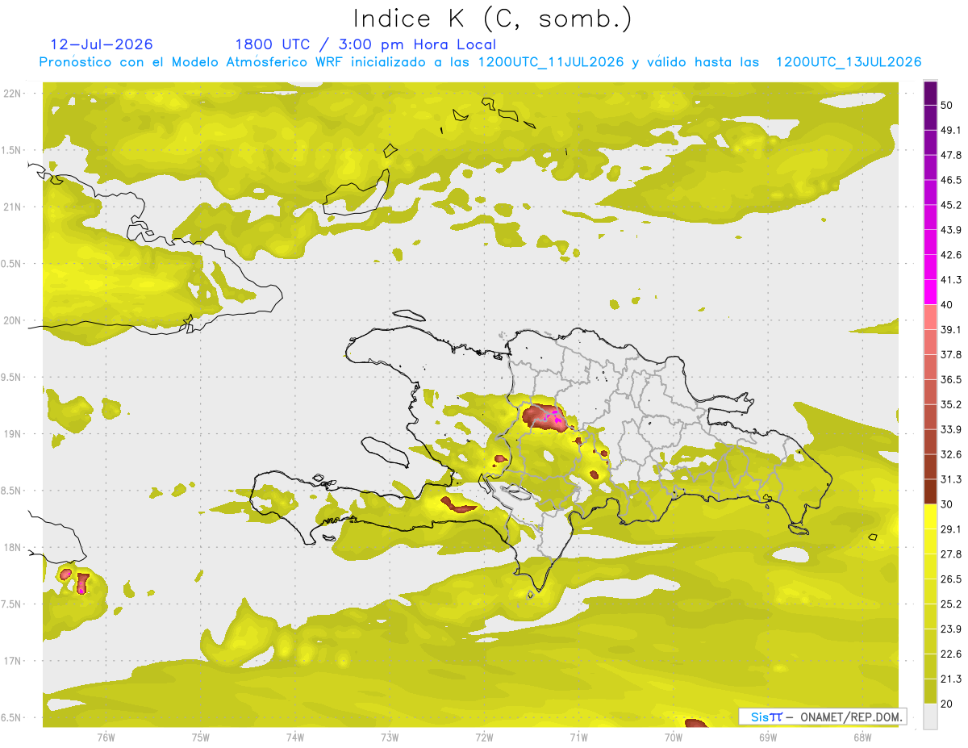Click the '25.2' color bar label

(951, 604)
